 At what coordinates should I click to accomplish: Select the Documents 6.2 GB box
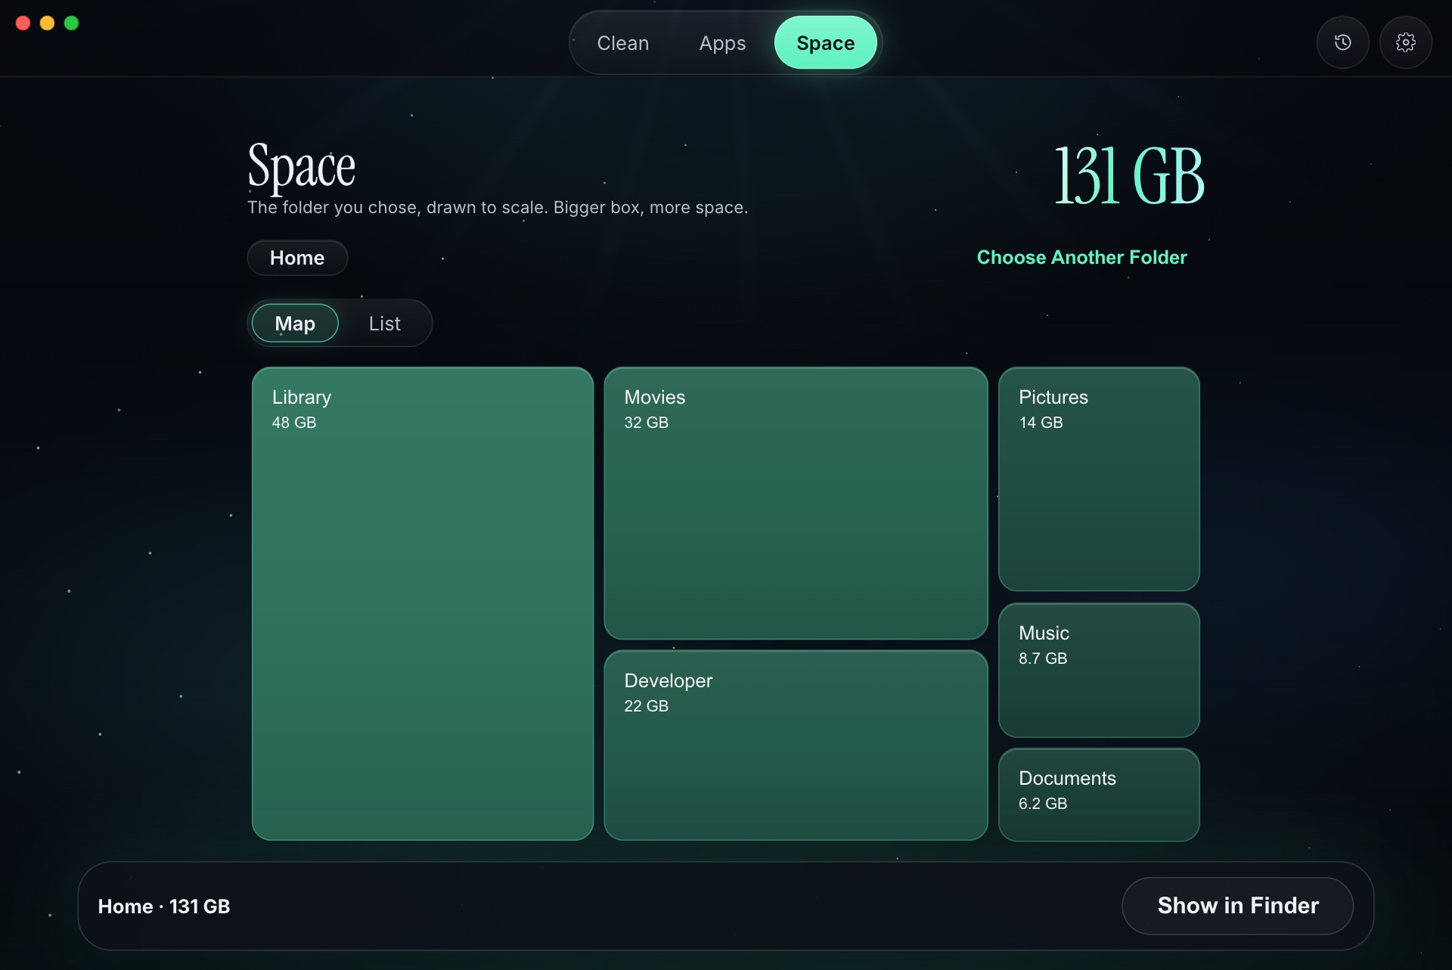pos(1099,795)
